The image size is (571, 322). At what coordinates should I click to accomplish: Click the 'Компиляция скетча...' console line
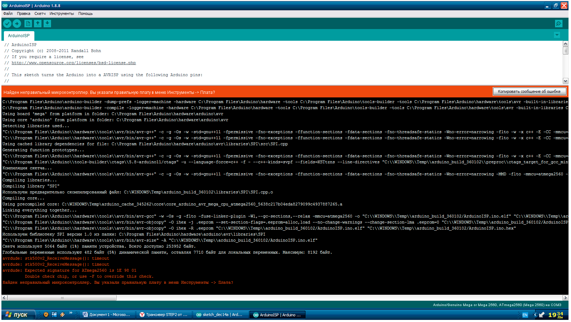coord(27,168)
